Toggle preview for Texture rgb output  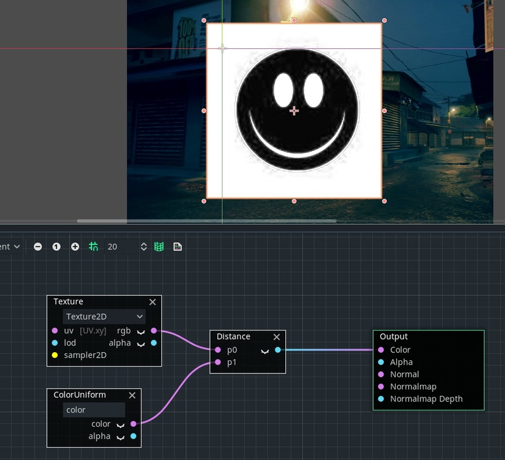click(x=141, y=331)
